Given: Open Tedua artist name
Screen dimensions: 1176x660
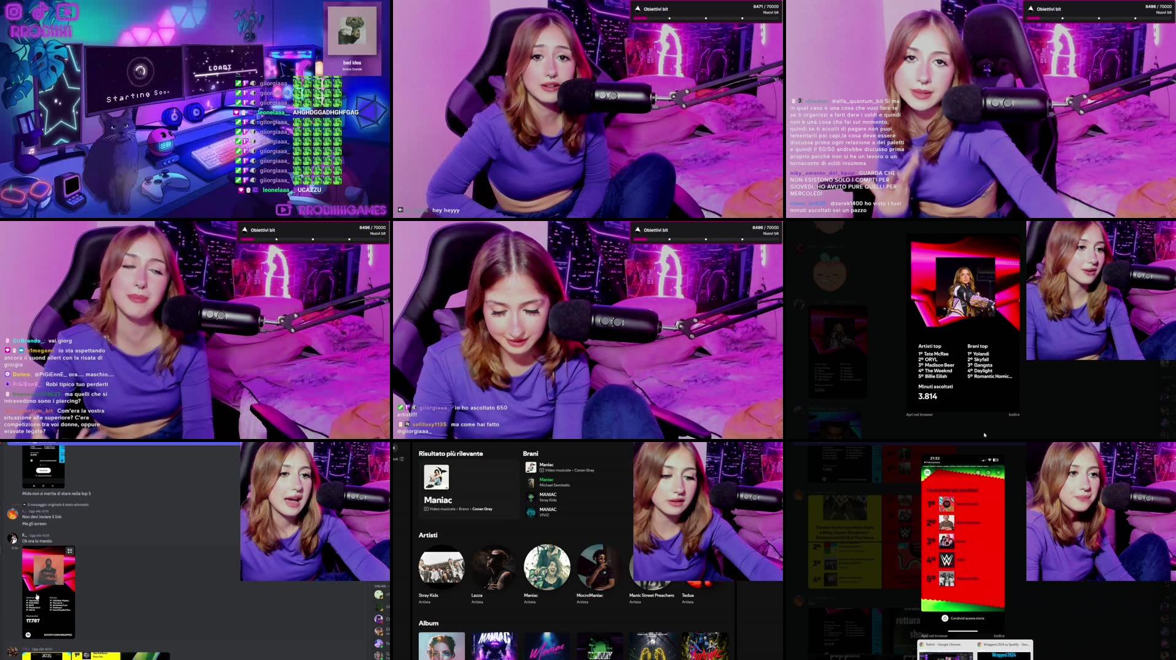Looking at the screenshot, I should click(x=688, y=595).
